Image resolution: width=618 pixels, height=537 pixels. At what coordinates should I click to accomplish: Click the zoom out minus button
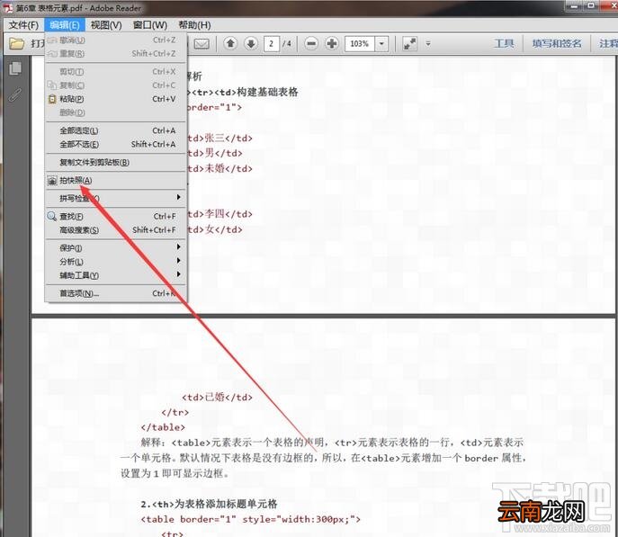click(x=311, y=43)
